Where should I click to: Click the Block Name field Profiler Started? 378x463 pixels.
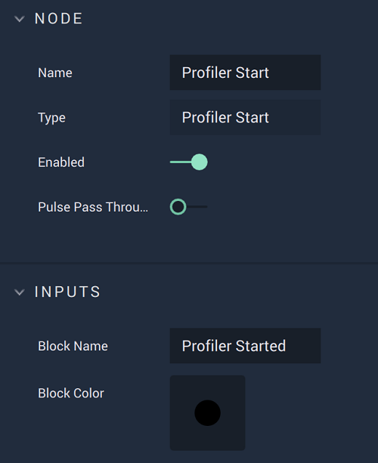pyautogui.click(x=245, y=346)
